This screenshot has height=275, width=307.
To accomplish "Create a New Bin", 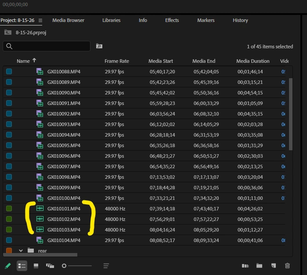I will pyautogui.click(x=259, y=266).
